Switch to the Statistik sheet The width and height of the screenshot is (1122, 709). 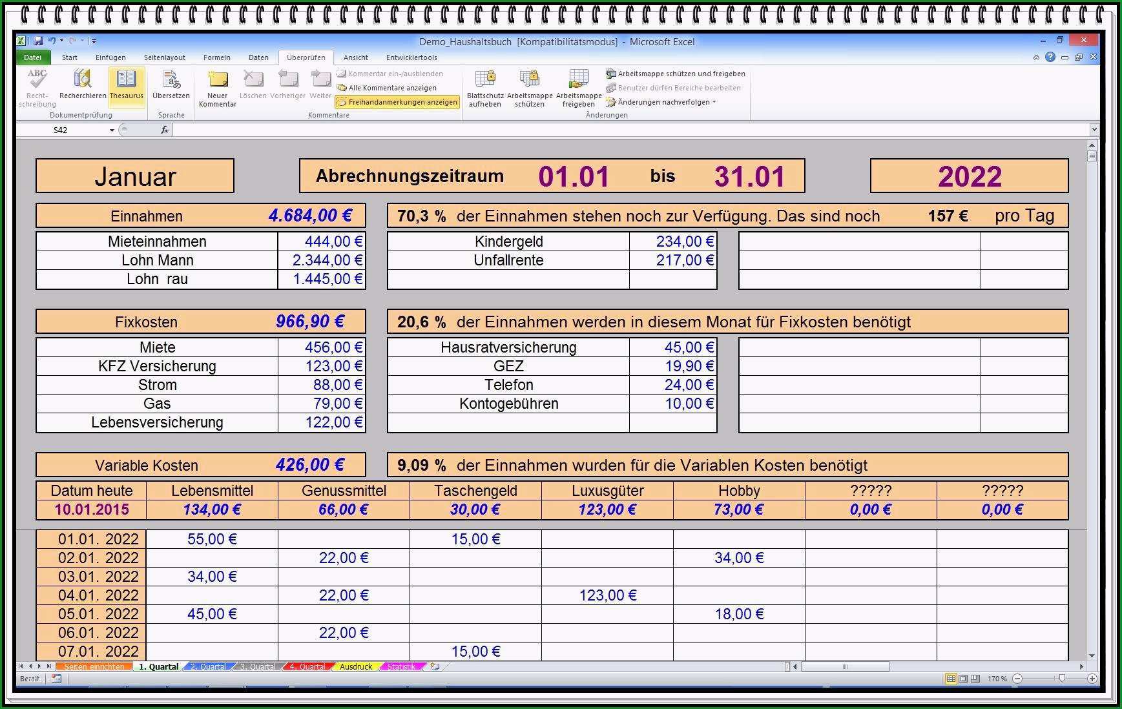point(401,666)
